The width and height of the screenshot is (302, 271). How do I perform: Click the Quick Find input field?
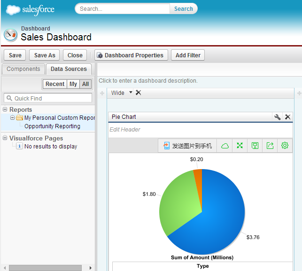coord(48,98)
